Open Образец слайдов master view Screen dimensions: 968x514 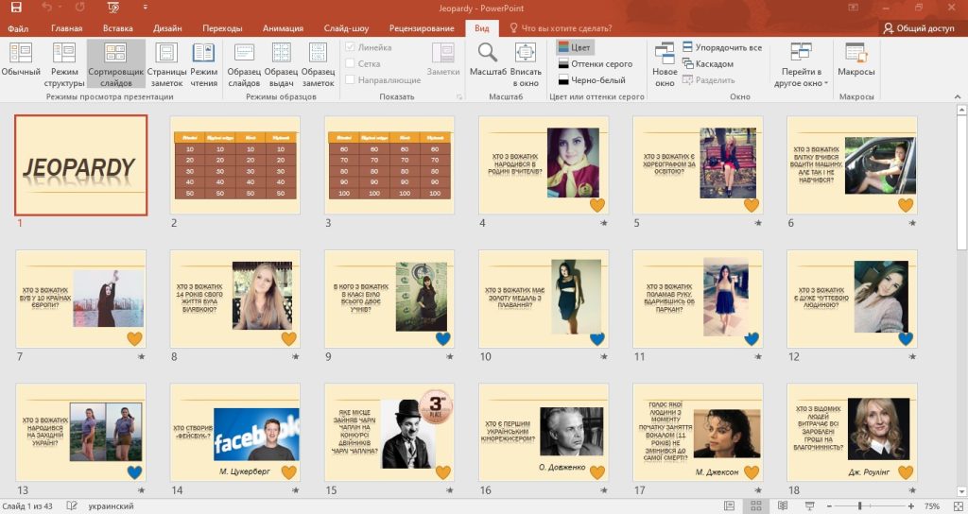click(x=244, y=65)
